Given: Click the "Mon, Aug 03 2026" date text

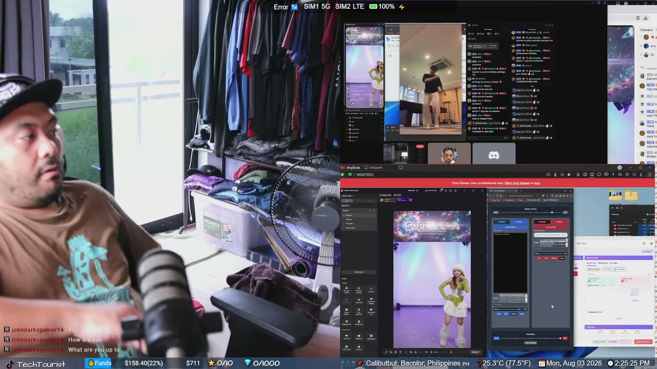Looking at the screenshot, I should click(573, 363).
